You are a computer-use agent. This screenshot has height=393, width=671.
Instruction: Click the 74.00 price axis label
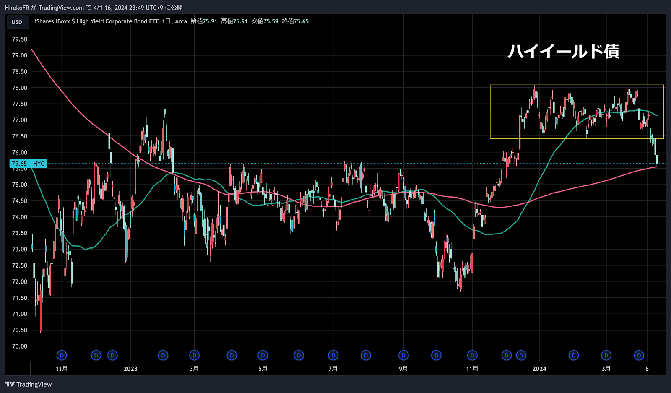[19, 217]
